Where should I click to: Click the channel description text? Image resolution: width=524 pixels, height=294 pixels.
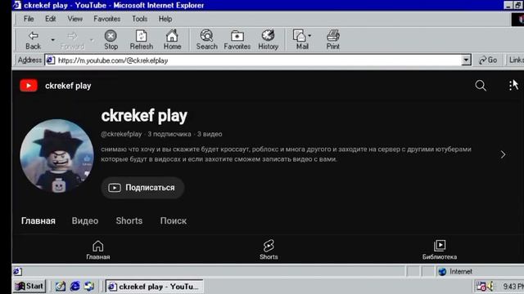coord(286,154)
